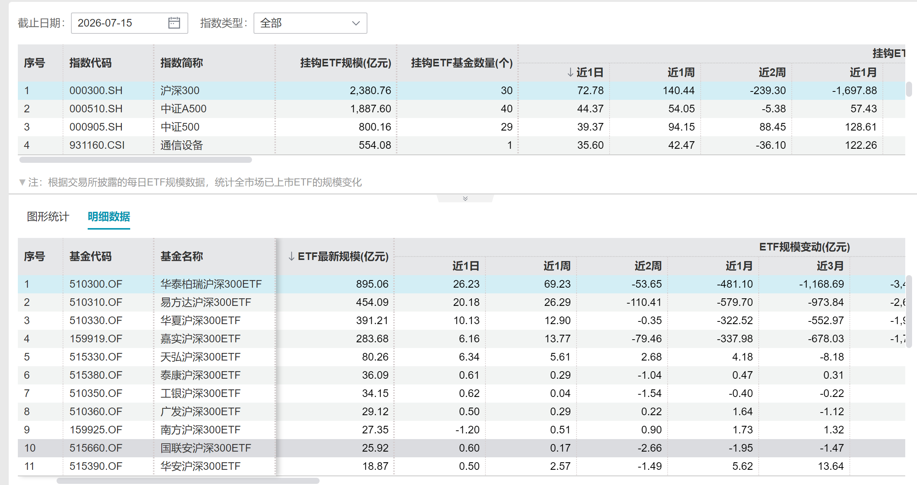
Task: Select fund 易方达沪深300ETF
Action: [x=206, y=302]
